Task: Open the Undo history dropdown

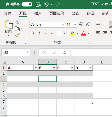Action: 51,4
